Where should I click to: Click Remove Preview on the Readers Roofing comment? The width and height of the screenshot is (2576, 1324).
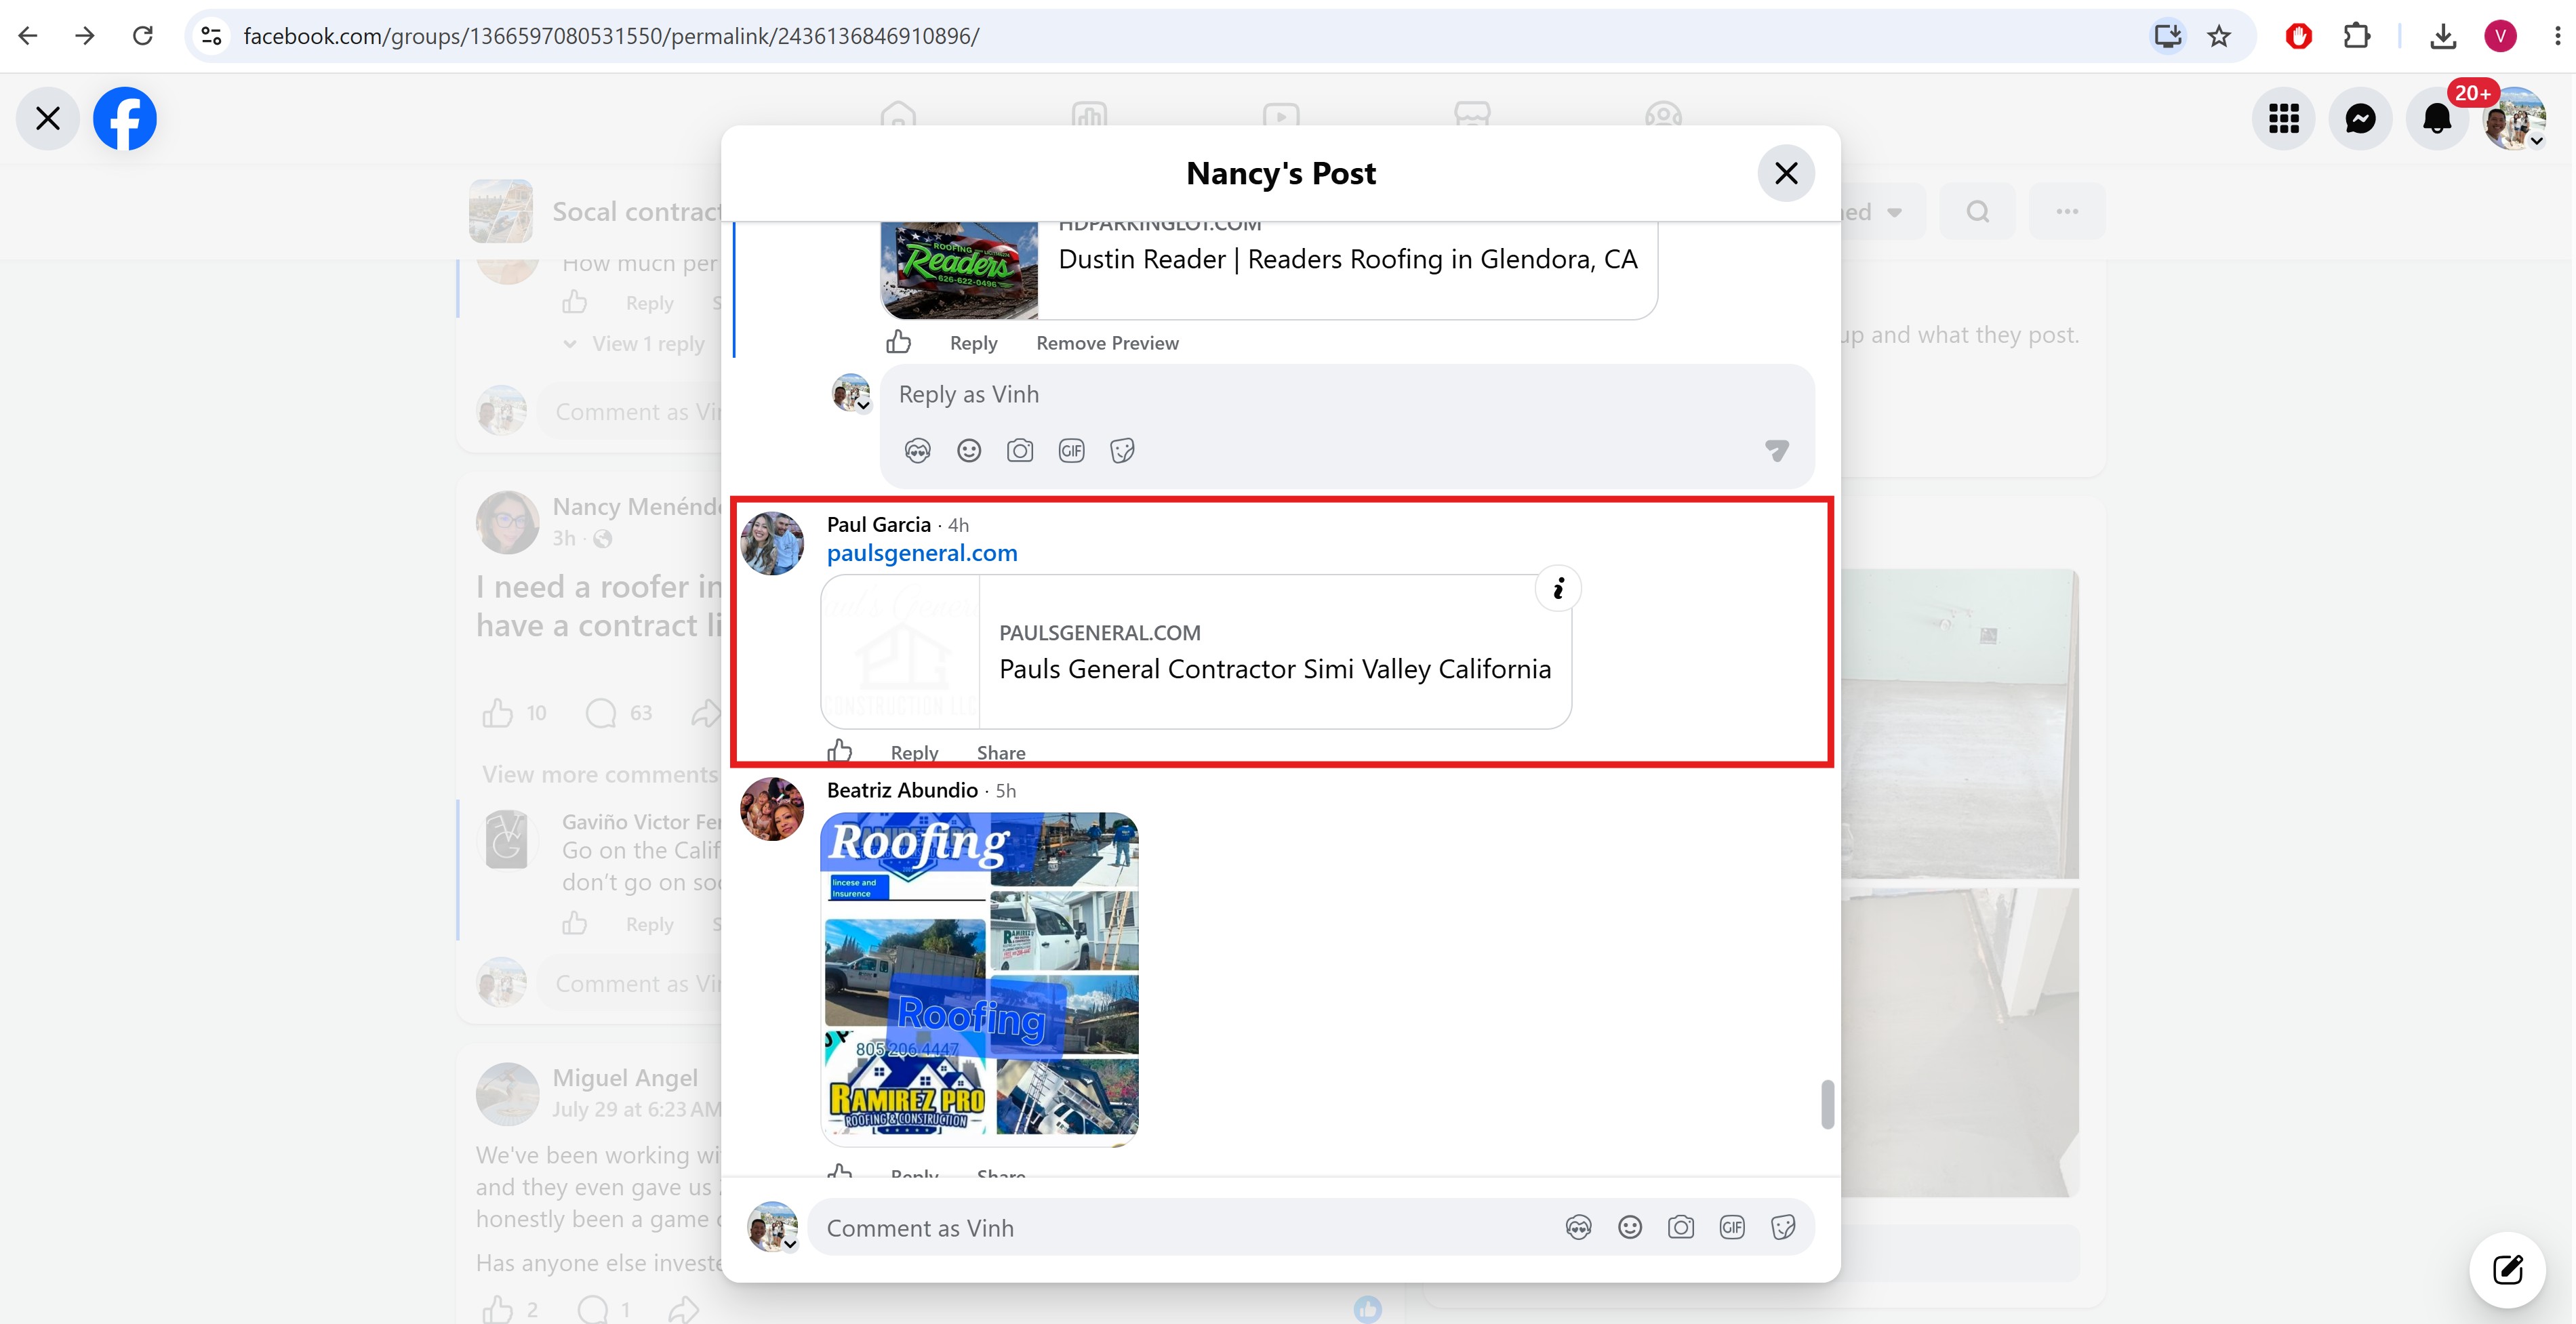coord(1107,343)
